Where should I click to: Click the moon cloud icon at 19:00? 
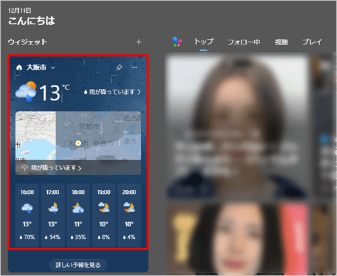[104, 207]
